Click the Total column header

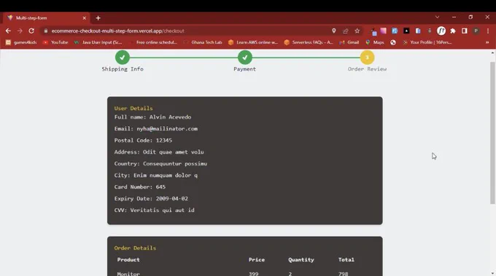[x=346, y=260]
